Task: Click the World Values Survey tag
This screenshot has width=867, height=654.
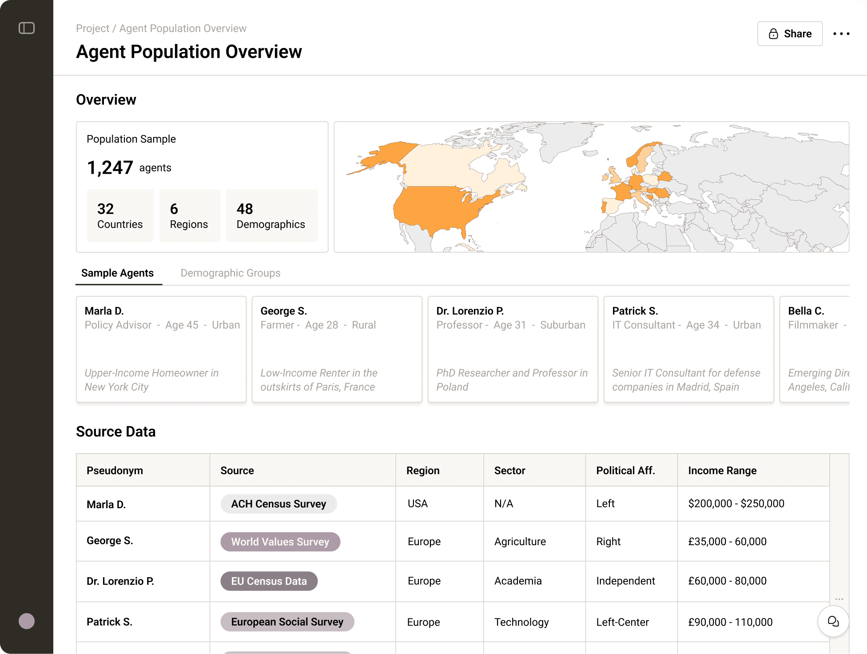Action: [x=280, y=542]
